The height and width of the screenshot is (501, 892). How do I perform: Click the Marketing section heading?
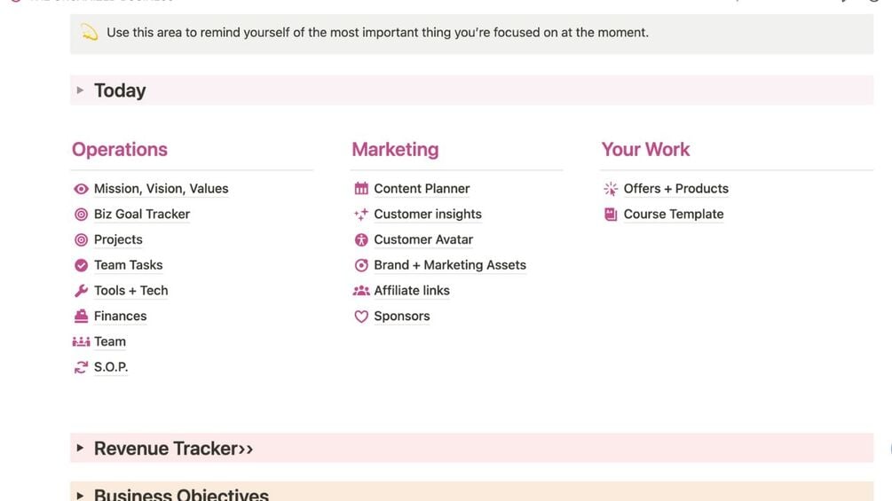click(x=395, y=149)
